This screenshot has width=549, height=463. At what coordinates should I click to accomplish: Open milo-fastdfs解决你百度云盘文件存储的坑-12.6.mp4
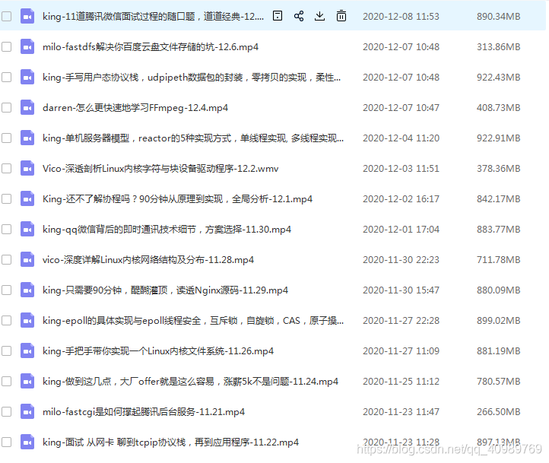151,47
